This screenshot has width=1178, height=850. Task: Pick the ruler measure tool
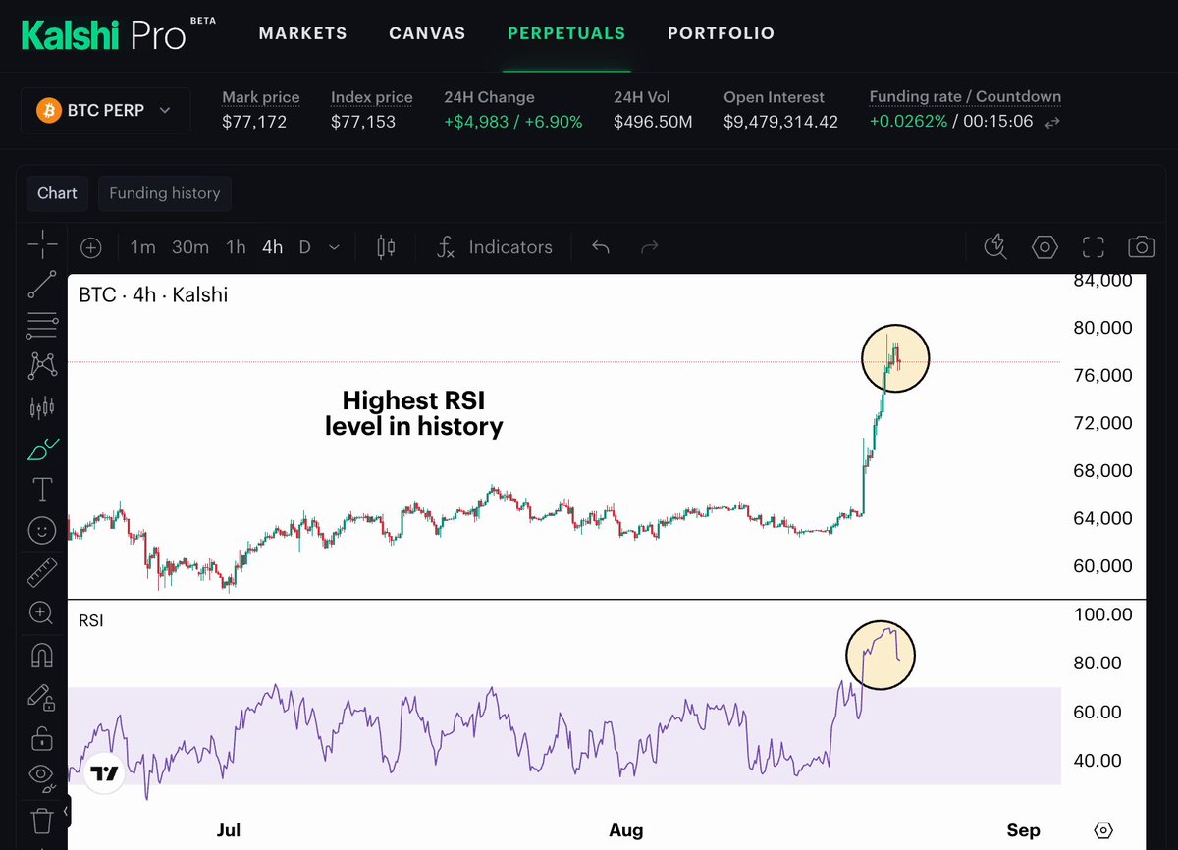(41, 571)
